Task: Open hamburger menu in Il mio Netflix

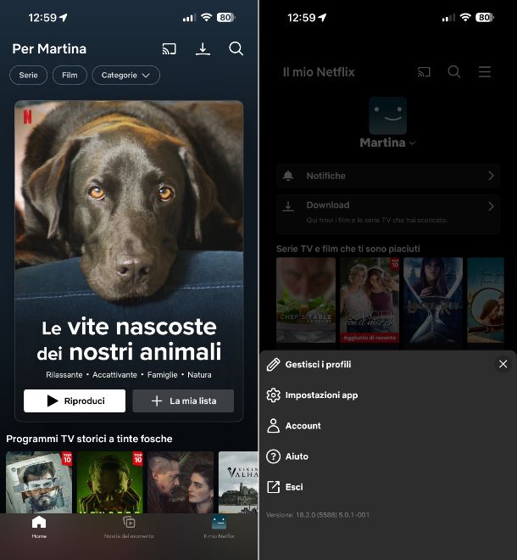Action: coord(485,72)
